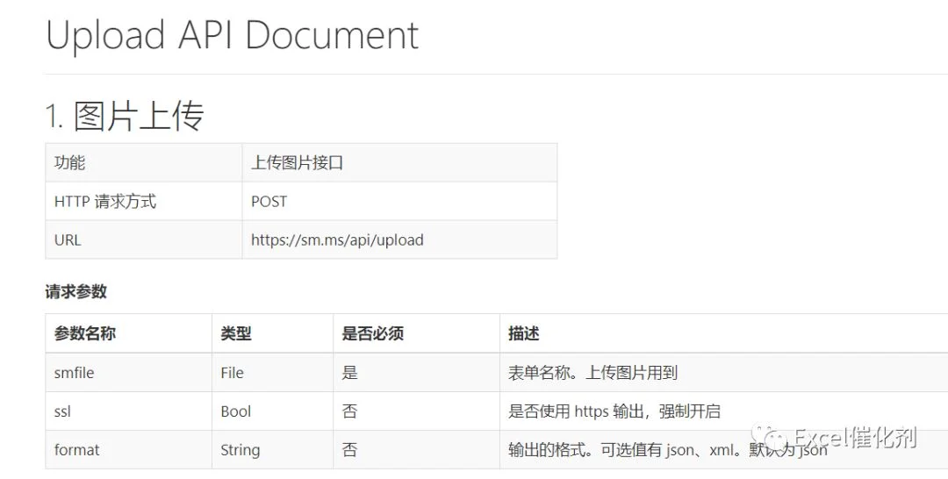This screenshot has width=948, height=479.
Task: Click the HTTP 请求方式 label cell
Action: [x=143, y=201]
